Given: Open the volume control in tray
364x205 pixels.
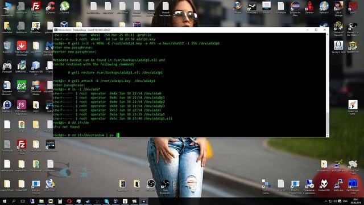Looking at the screenshot, I should coord(335,201).
